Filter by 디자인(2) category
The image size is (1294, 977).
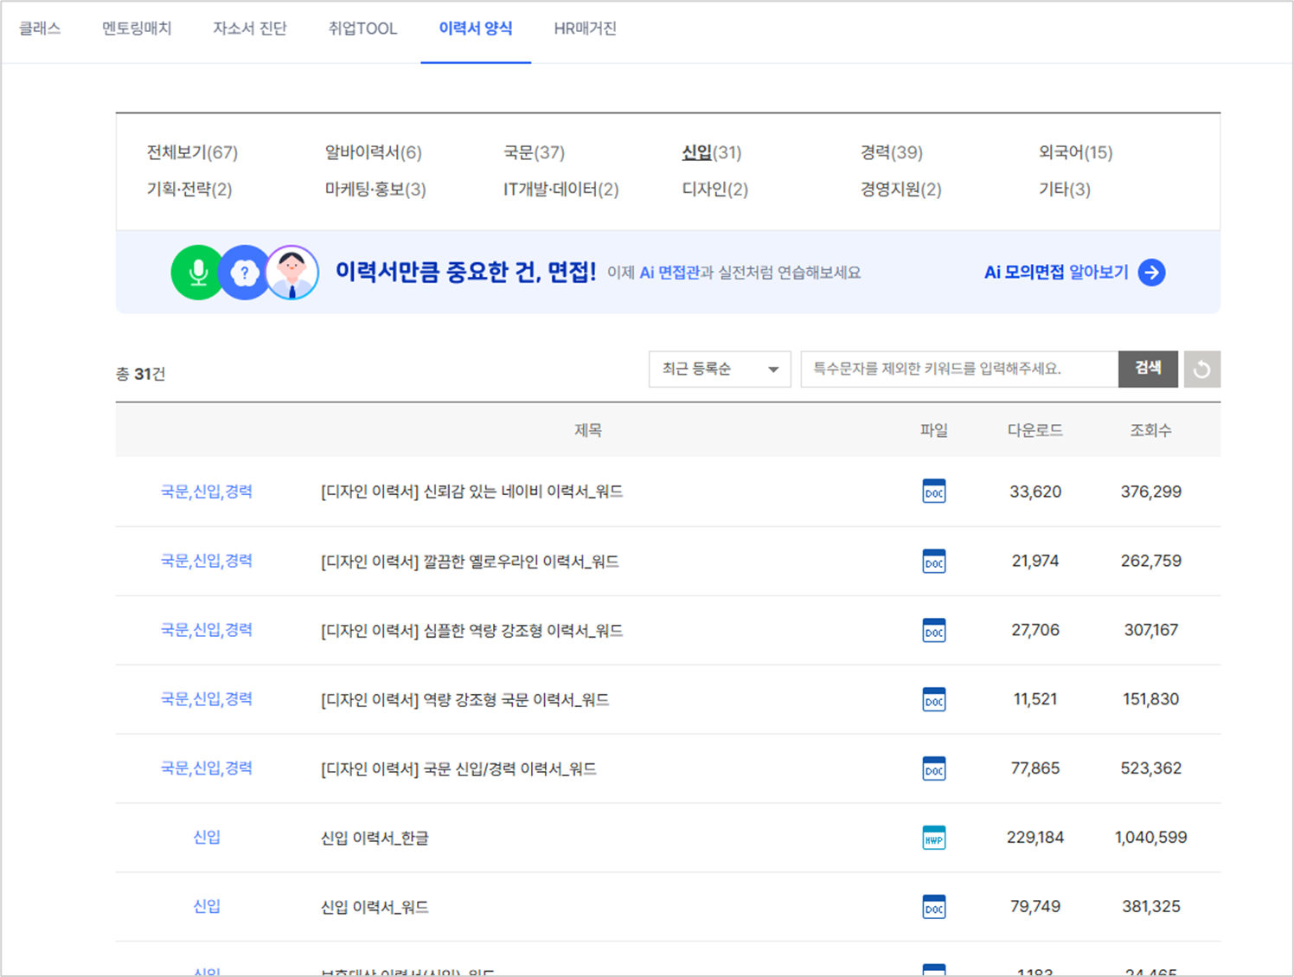coord(714,190)
